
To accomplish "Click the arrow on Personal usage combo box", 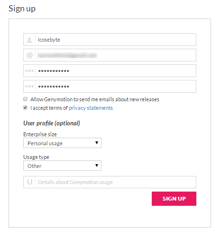I will 97,143.
